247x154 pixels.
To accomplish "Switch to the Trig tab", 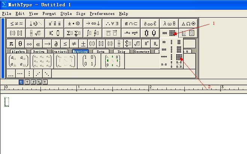I will pyautogui.click(x=121, y=51).
